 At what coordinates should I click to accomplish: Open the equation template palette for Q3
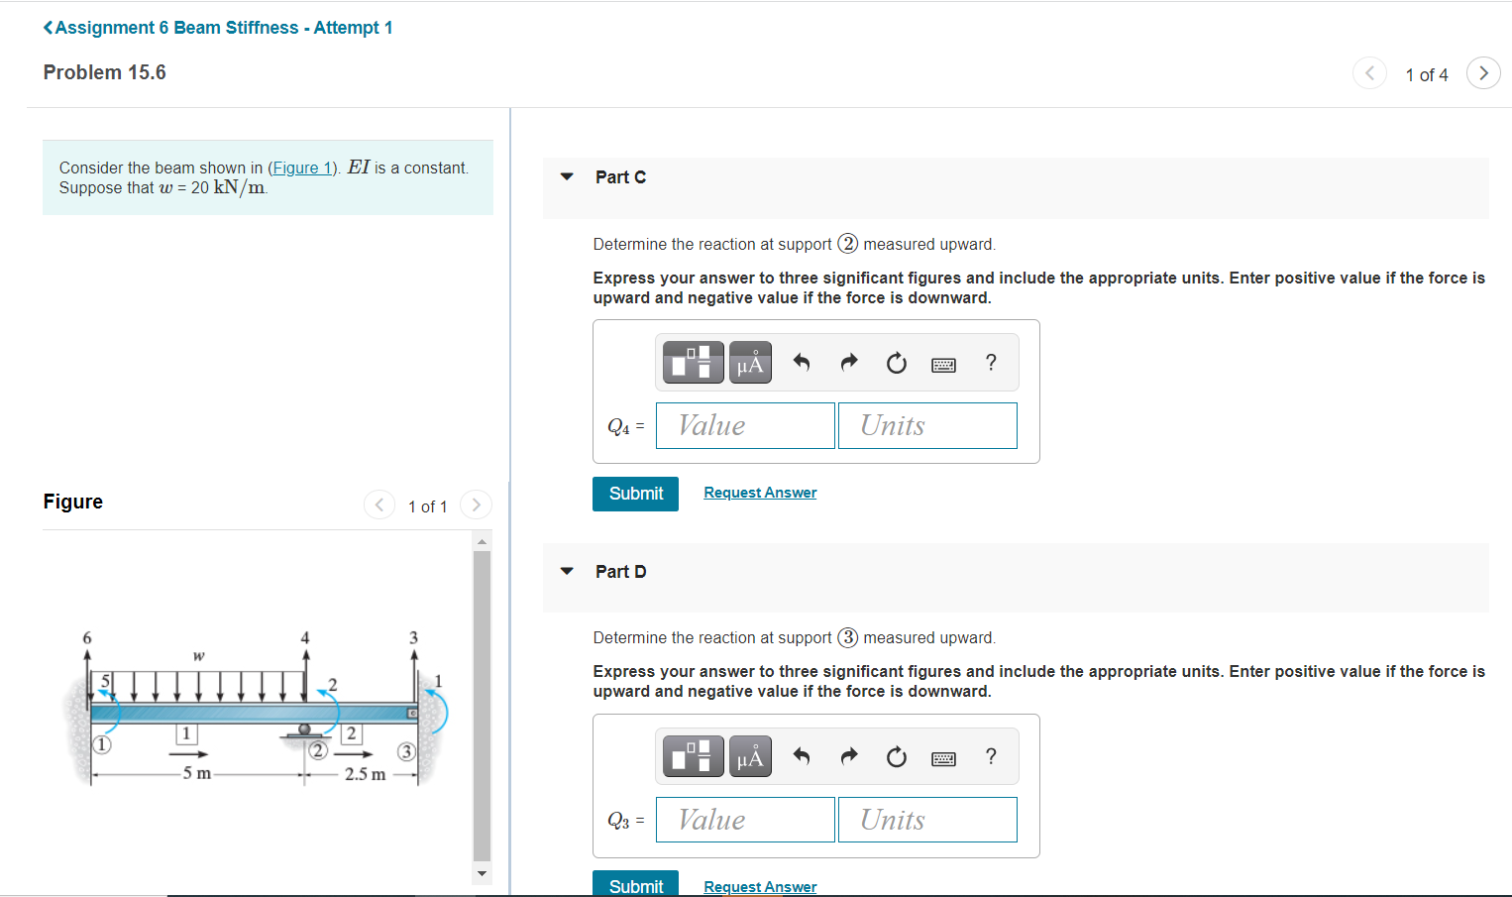coord(693,755)
